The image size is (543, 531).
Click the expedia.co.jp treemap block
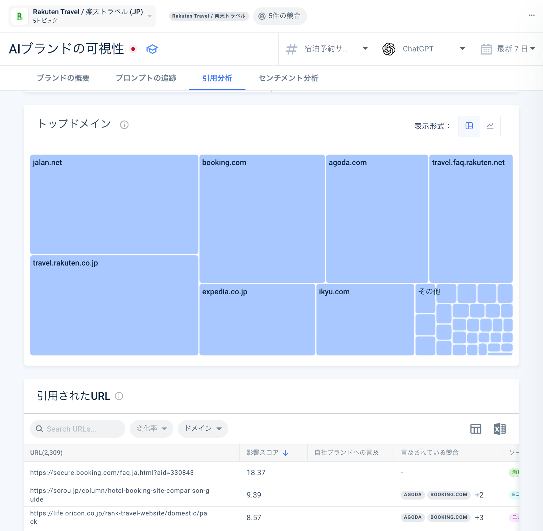click(x=257, y=320)
